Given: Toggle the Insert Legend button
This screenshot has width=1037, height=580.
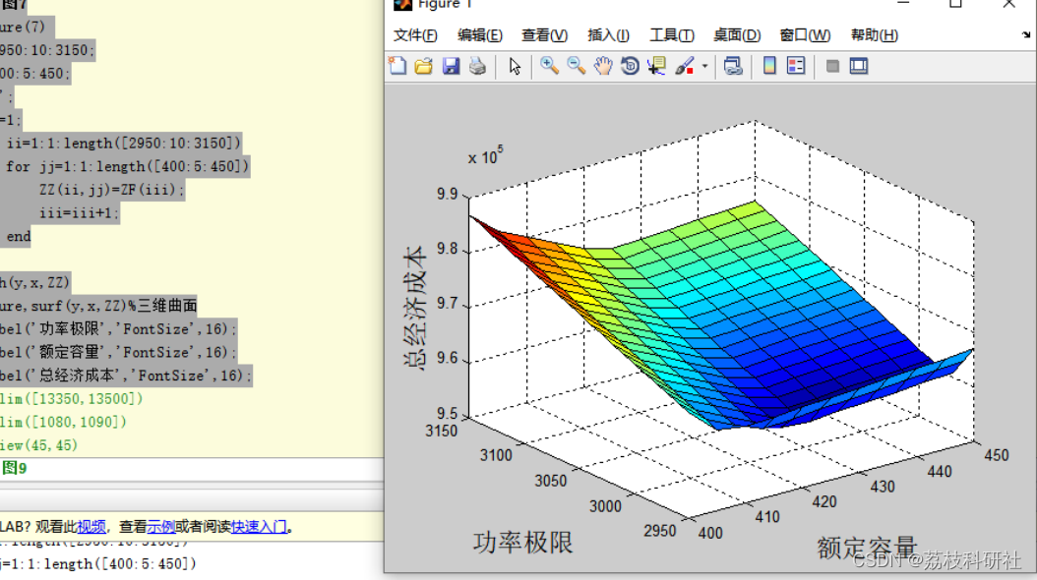Looking at the screenshot, I should click(796, 66).
